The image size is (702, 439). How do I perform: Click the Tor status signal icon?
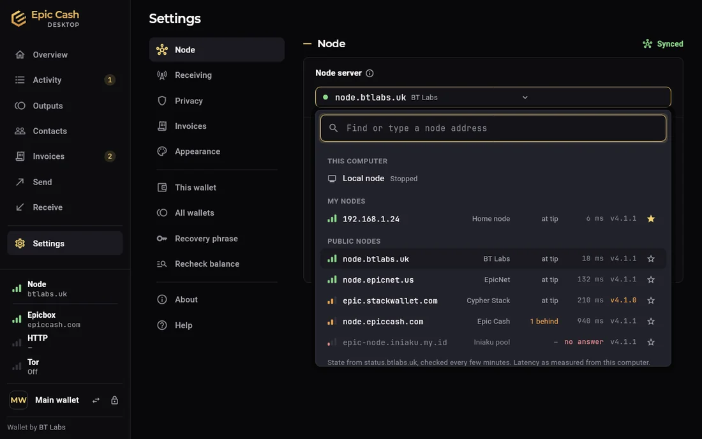(17, 366)
